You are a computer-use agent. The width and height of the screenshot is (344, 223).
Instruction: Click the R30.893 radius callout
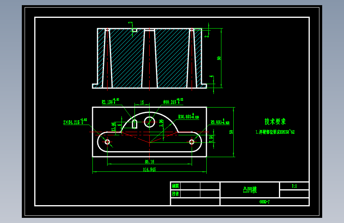tap(188, 117)
